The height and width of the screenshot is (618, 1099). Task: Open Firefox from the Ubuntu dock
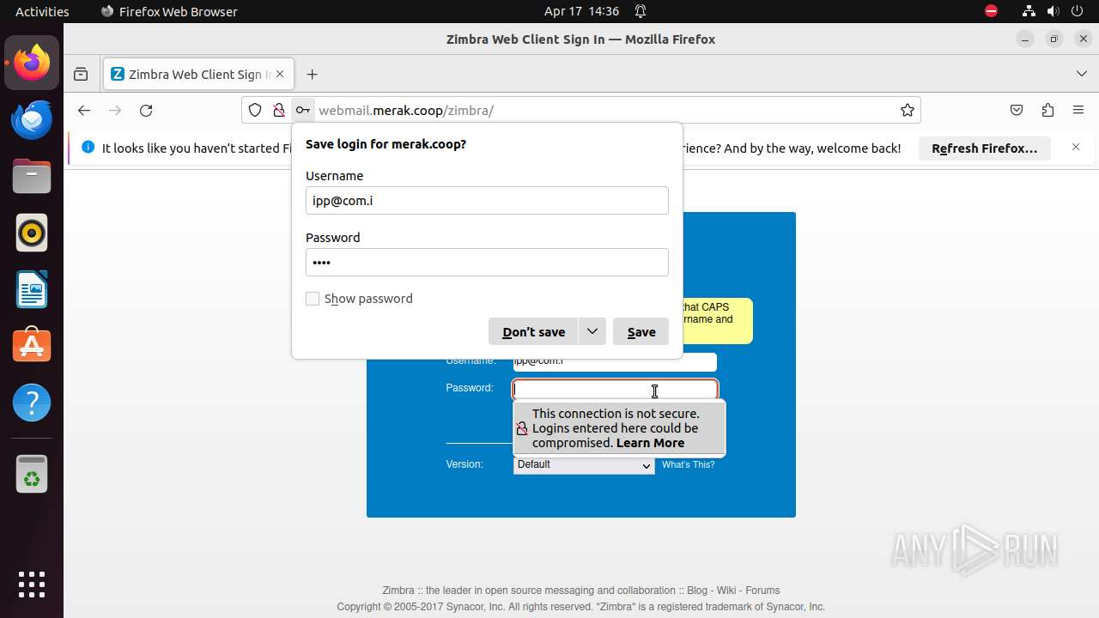[x=32, y=63]
